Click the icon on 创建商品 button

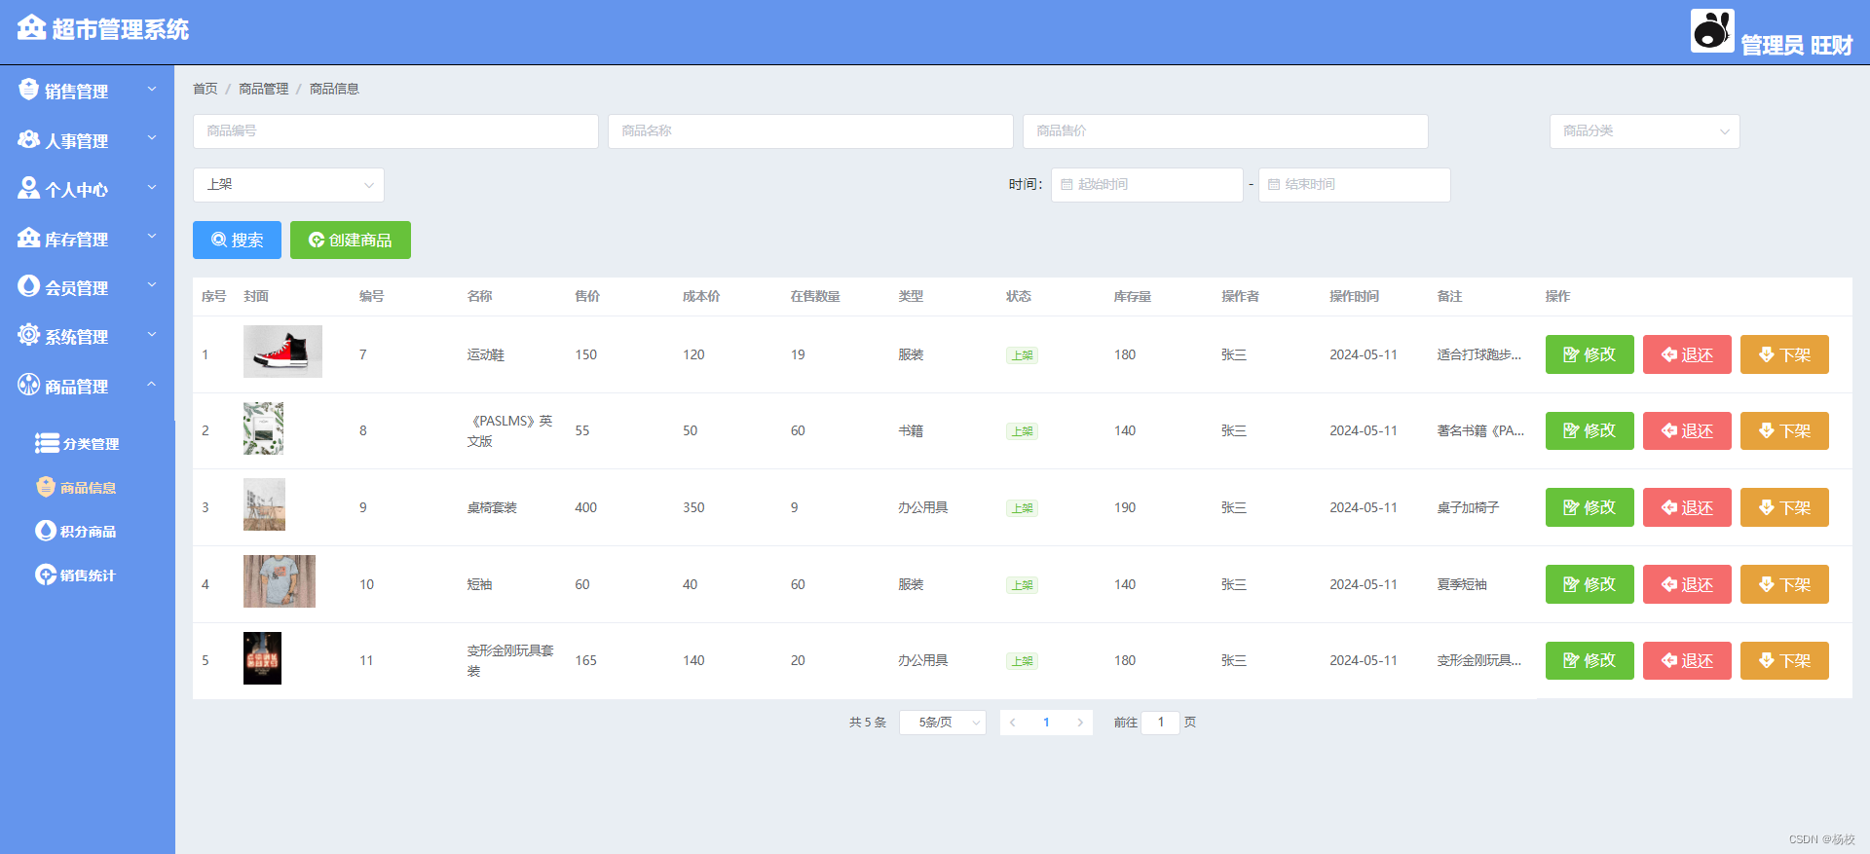[317, 240]
